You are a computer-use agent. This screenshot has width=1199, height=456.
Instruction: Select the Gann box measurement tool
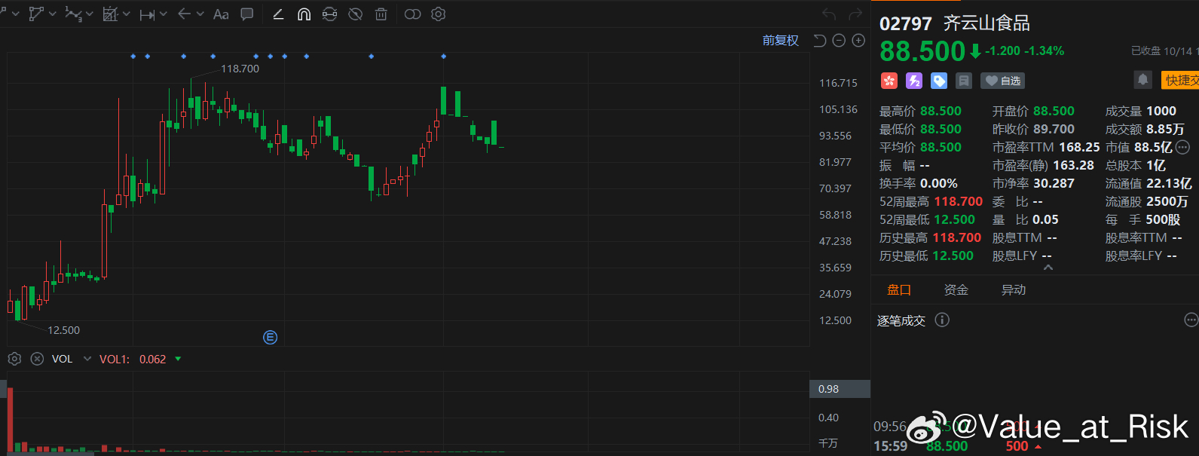coord(110,14)
